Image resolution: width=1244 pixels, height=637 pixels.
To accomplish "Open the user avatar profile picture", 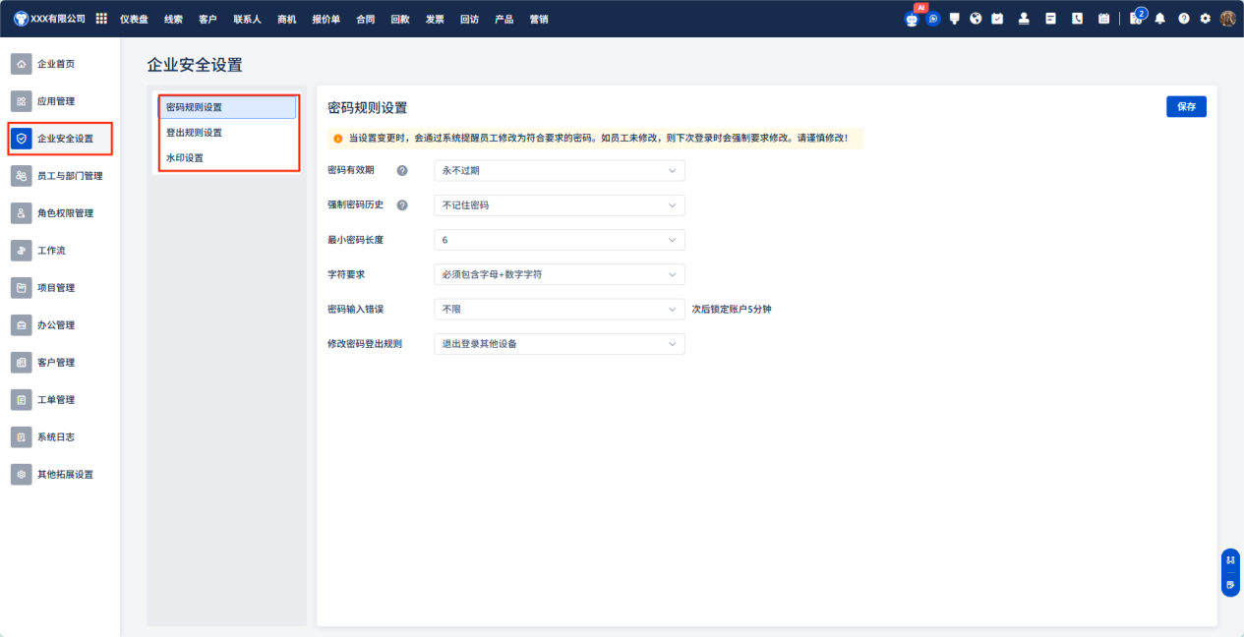I will [1227, 19].
